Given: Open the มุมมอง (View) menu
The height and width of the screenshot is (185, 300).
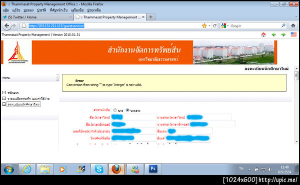Looking at the screenshot, I should pyautogui.click(x=28, y=10).
